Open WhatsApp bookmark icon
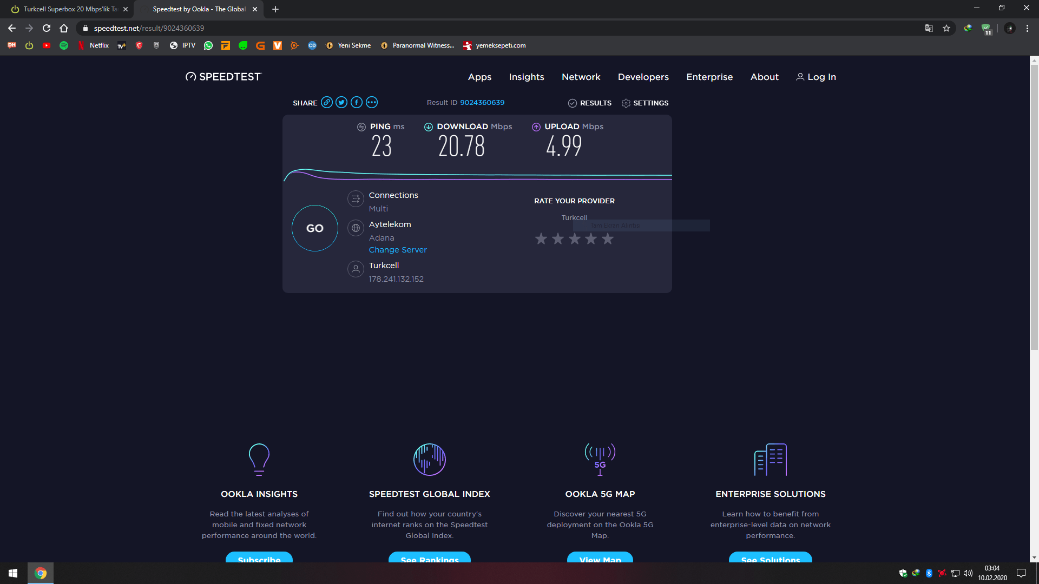Screen dimensions: 1039x584 click(x=208, y=45)
